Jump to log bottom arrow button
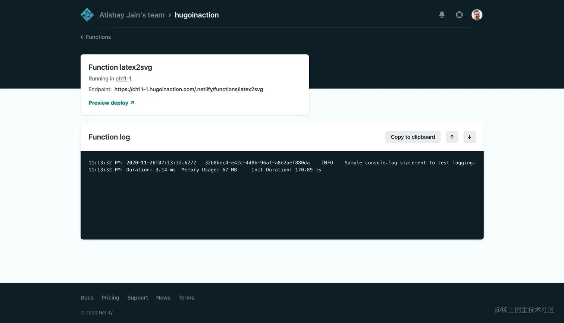Viewport: 564px width, 323px height. click(x=469, y=137)
